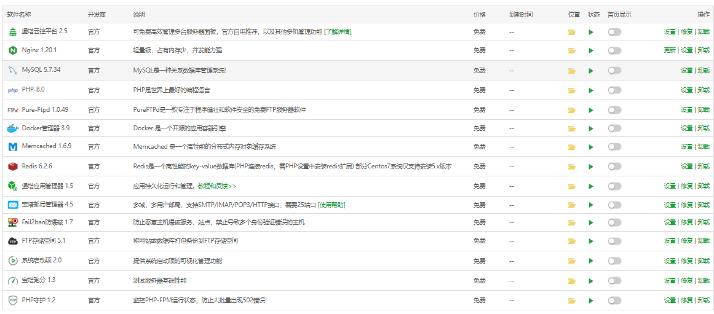Toggle homepage display for Nginx 1.20.1

coord(614,50)
